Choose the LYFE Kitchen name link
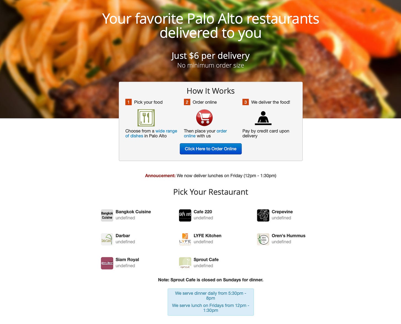 coord(207,236)
